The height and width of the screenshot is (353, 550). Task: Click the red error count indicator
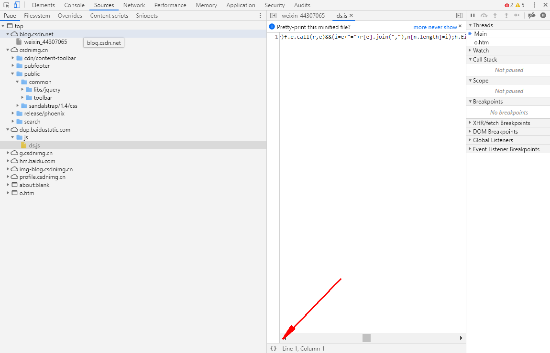point(509,5)
